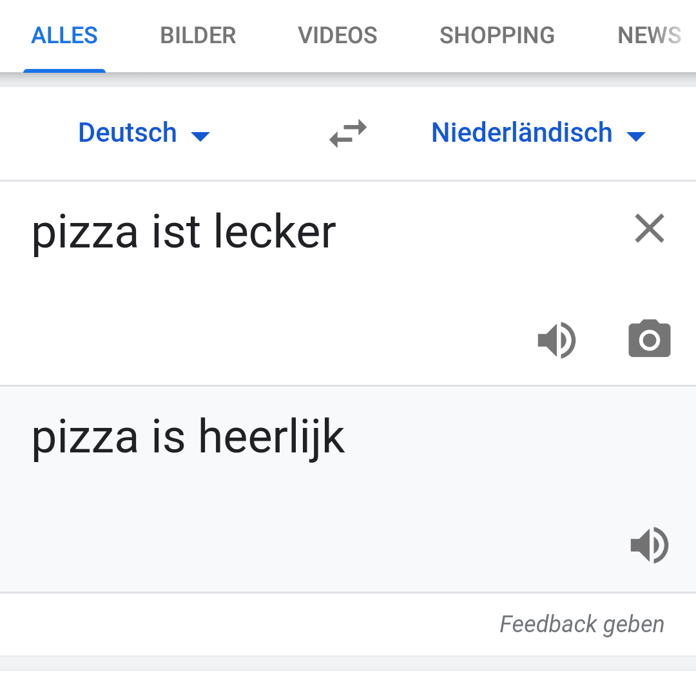Click the arrow next to Deutsch
Screen dimensions: 696x696
click(x=200, y=136)
